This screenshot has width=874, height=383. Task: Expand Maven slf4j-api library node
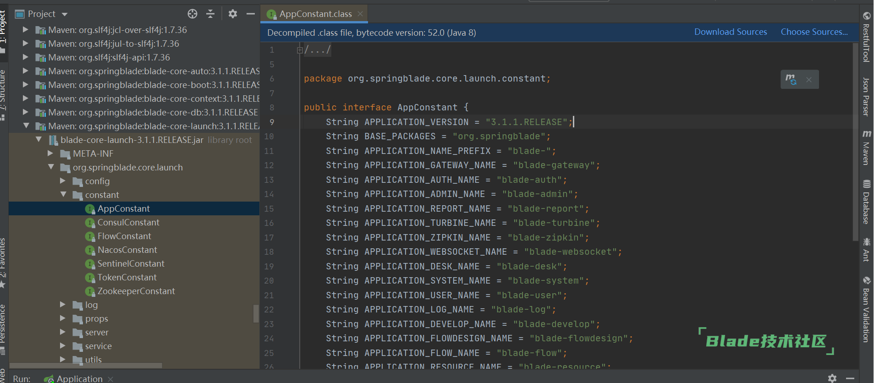coord(26,57)
